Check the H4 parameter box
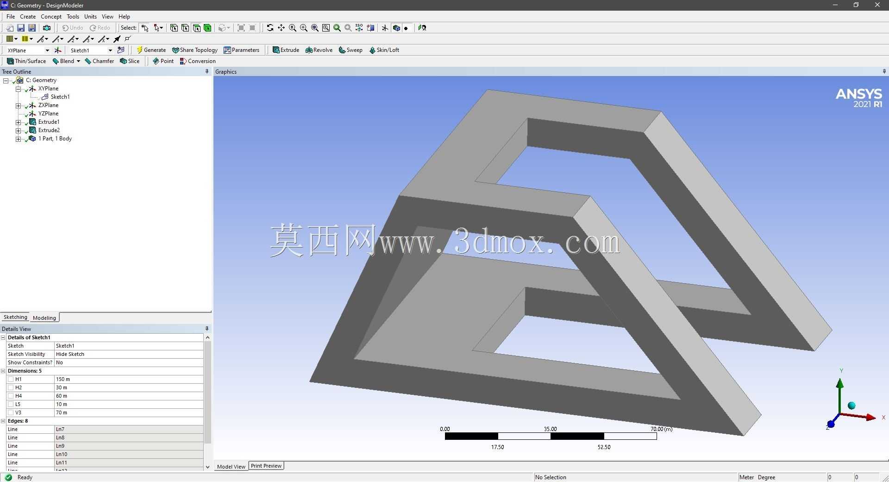This screenshot has height=482, width=889. pyautogui.click(x=11, y=396)
